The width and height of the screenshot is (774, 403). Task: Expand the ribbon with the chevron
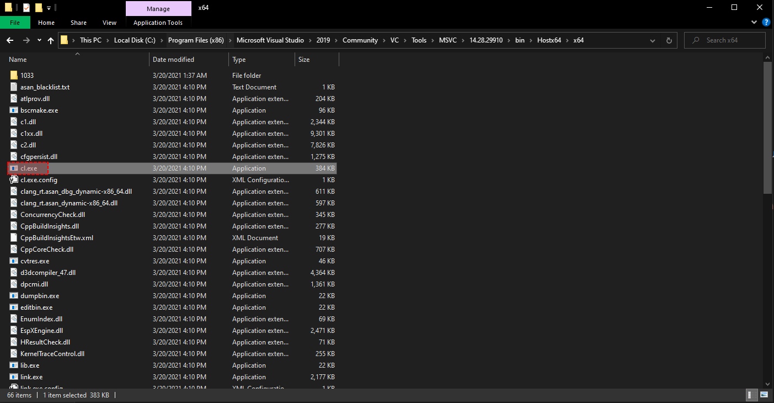[x=755, y=23]
